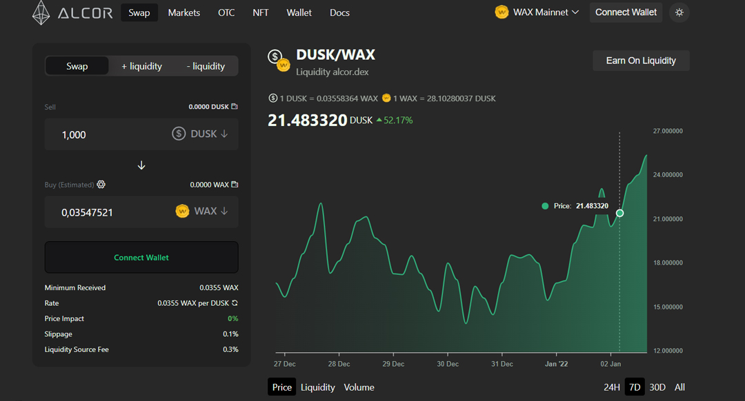Click the Earn On Liquidity button

click(641, 61)
